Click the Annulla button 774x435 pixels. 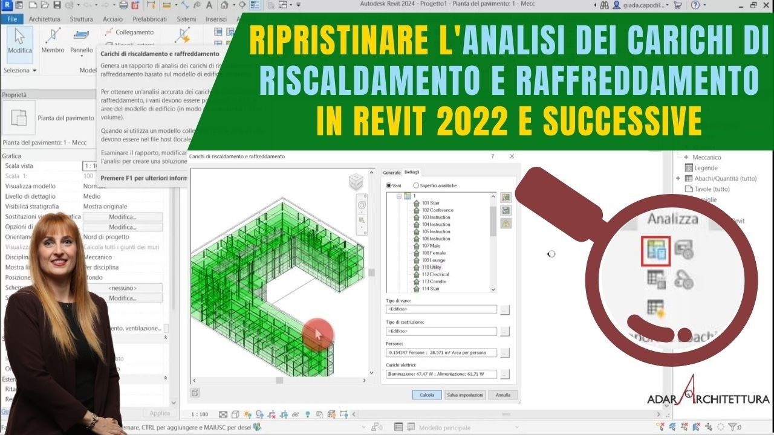[503, 395]
